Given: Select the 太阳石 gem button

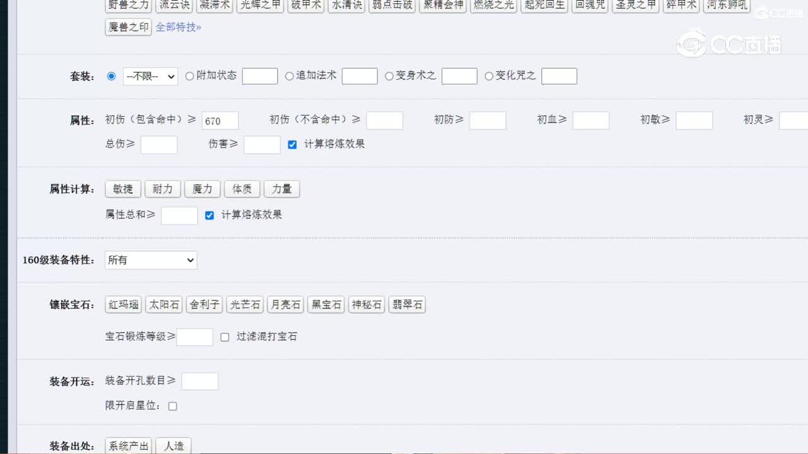Looking at the screenshot, I should [164, 305].
